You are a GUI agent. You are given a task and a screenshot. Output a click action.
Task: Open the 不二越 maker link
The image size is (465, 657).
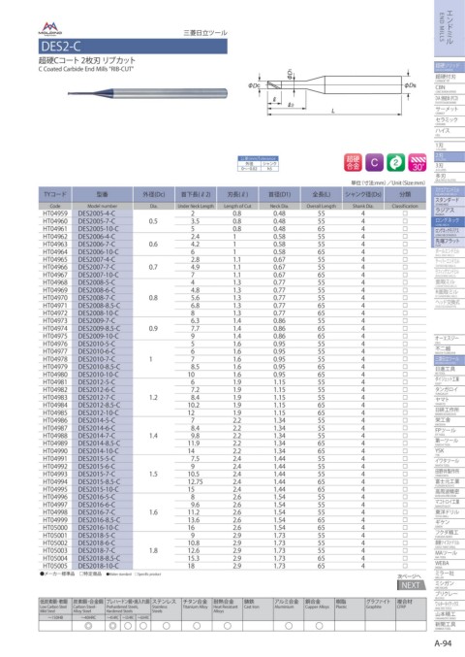tap(449, 349)
